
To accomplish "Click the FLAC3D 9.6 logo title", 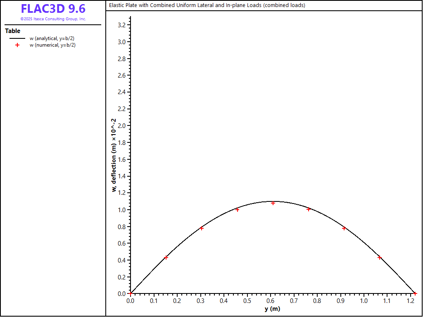I will point(53,9).
